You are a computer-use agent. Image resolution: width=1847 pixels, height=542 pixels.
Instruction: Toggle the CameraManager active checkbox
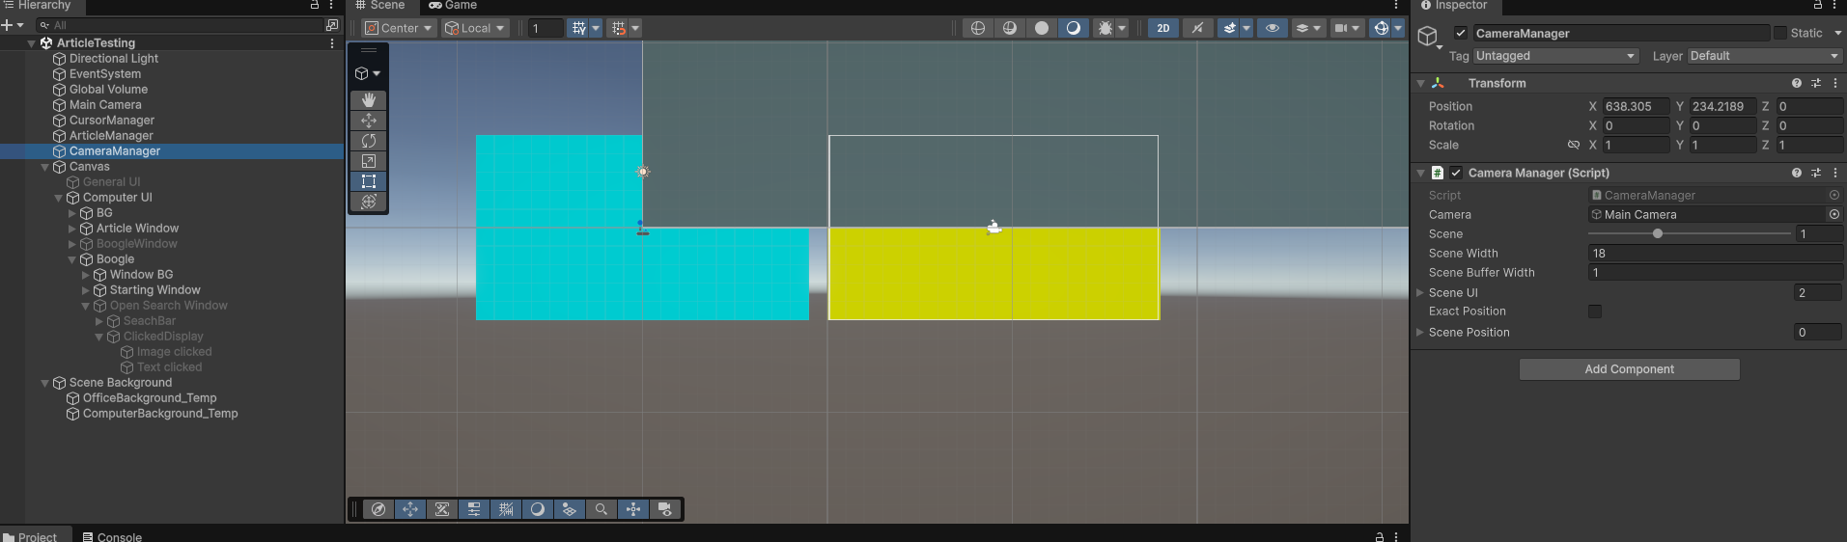coord(1461,33)
